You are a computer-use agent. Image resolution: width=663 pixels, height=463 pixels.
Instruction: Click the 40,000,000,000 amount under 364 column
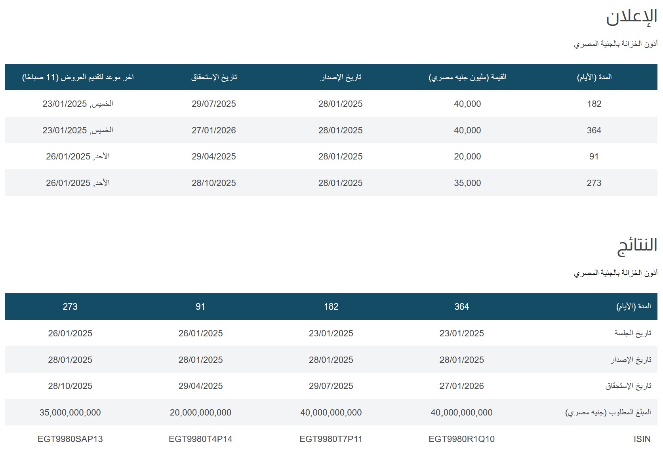coord(462,412)
